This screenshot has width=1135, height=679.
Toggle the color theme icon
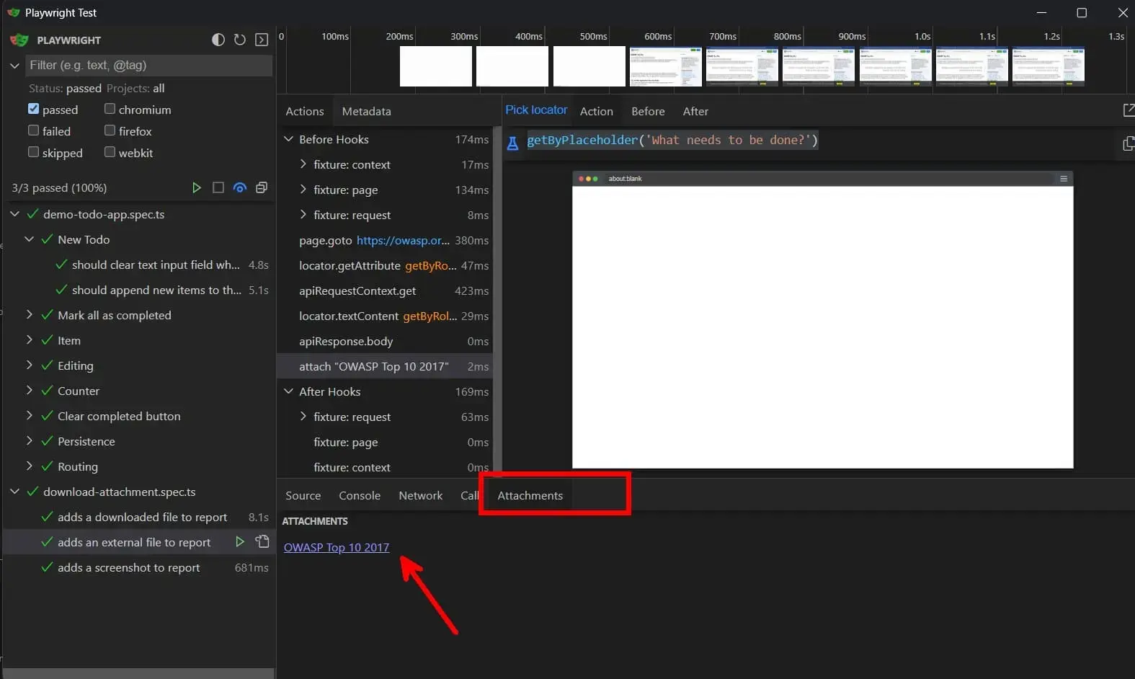pyautogui.click(x=218, y=40)
